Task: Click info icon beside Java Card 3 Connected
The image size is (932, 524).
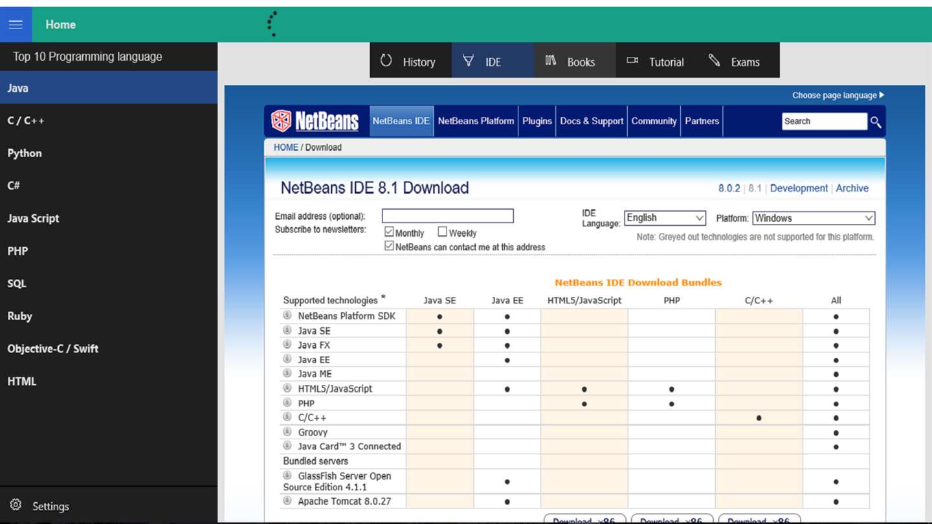Action: coord(287,446)
